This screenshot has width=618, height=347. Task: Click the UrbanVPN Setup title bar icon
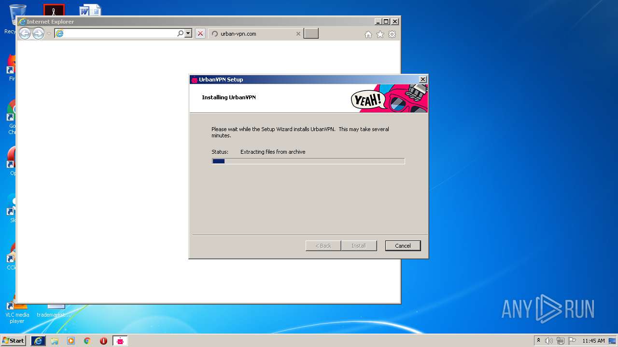click(195, 80)
